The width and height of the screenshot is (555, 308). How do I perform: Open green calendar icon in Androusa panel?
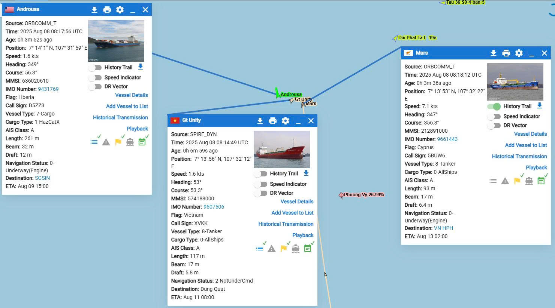(142, 142)
